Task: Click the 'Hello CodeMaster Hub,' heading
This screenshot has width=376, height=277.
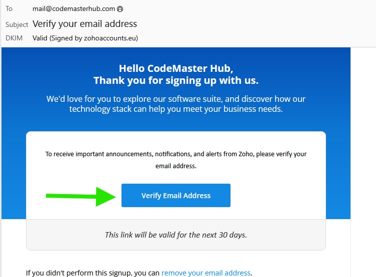Action: pos(176,68)
